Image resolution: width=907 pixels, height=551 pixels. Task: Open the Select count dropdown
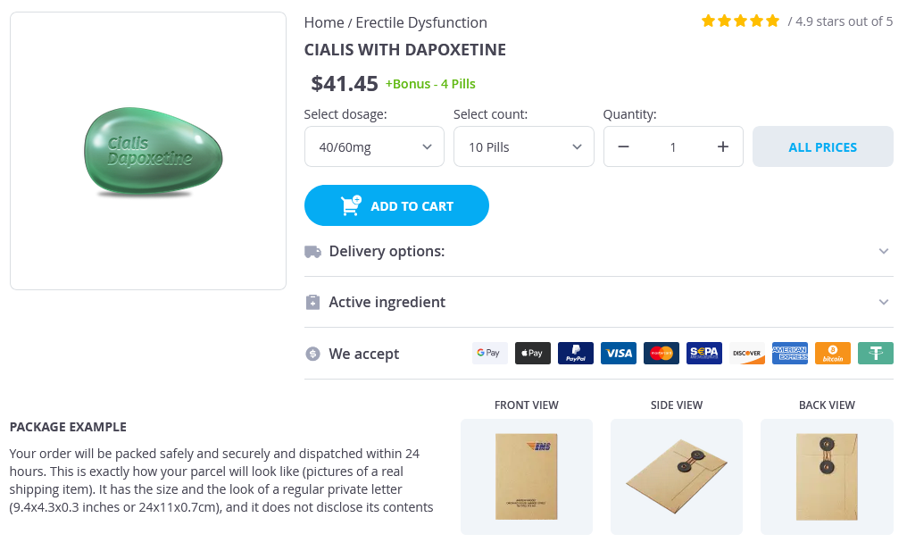coord(524,147)
